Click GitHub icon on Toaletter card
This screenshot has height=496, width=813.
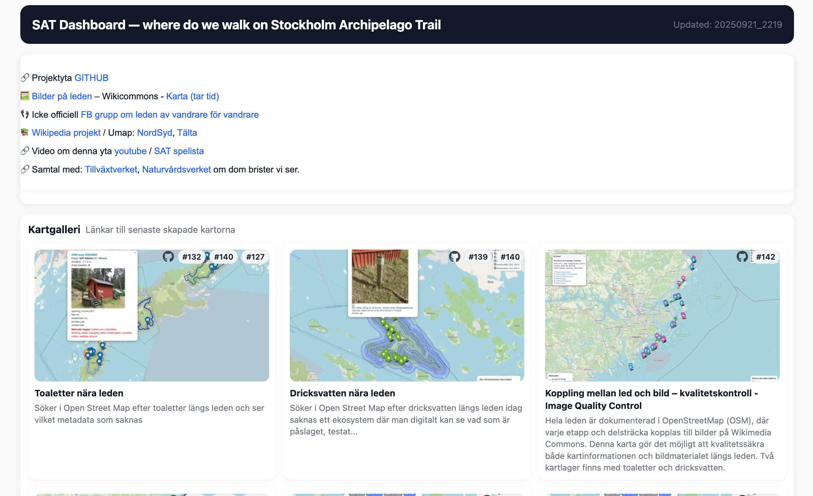point(168,256)
